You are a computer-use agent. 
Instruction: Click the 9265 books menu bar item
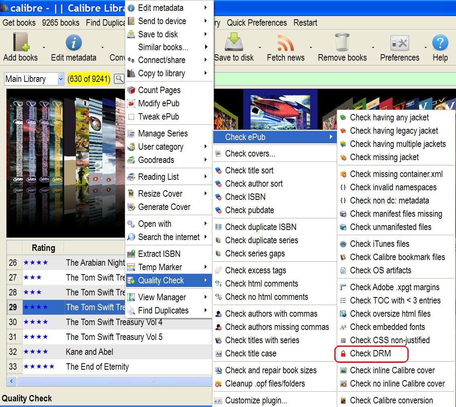(x=61, y=22)
